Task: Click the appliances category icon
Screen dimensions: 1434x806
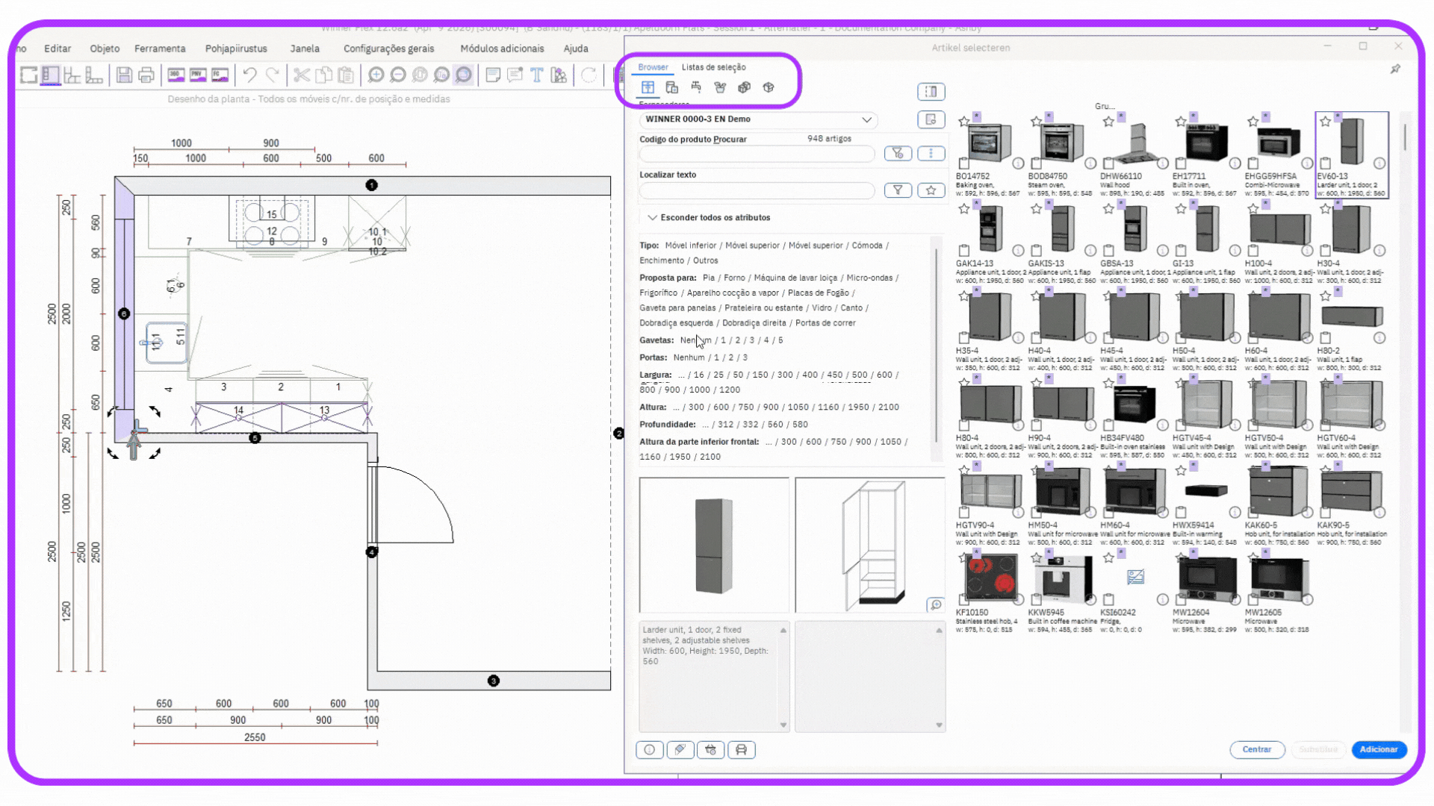Action: click(671, 87)
